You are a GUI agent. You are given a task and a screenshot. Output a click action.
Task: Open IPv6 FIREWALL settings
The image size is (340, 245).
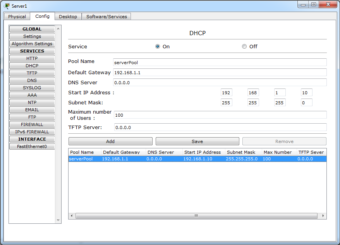click(x=32, y=131)
